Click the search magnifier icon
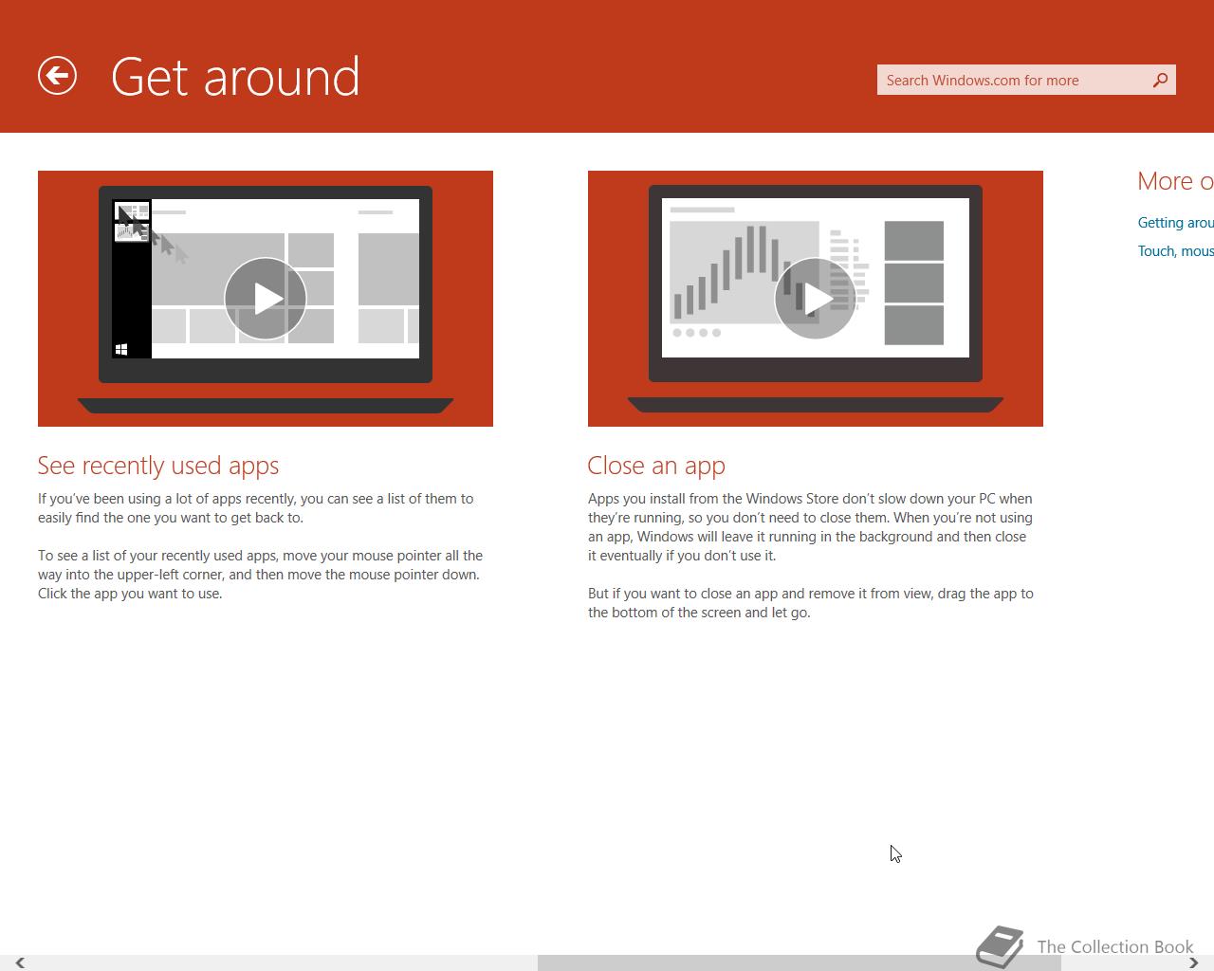The image size is (1214, 971). click(1160, 80)
